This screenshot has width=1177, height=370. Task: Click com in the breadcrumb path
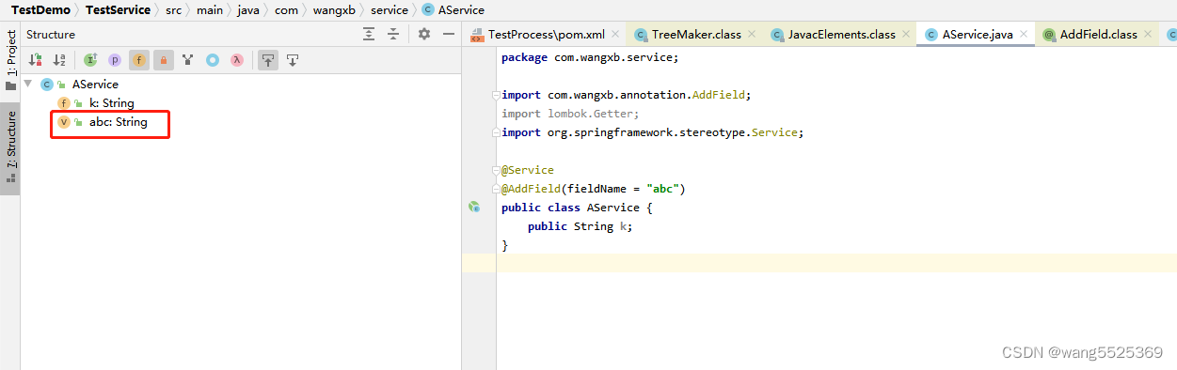coord(286,10)
